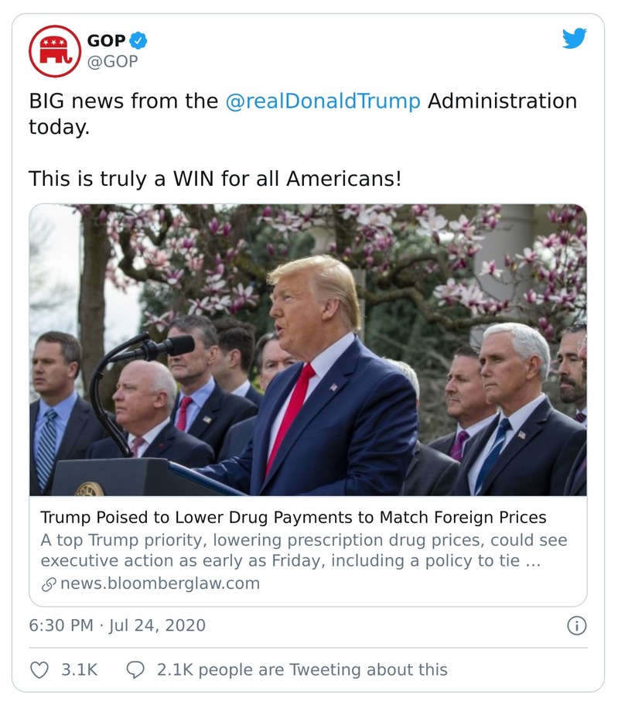Click the Rose Garden photo in the card
Viewport: 618px width, 705px height.
(308, 348)
